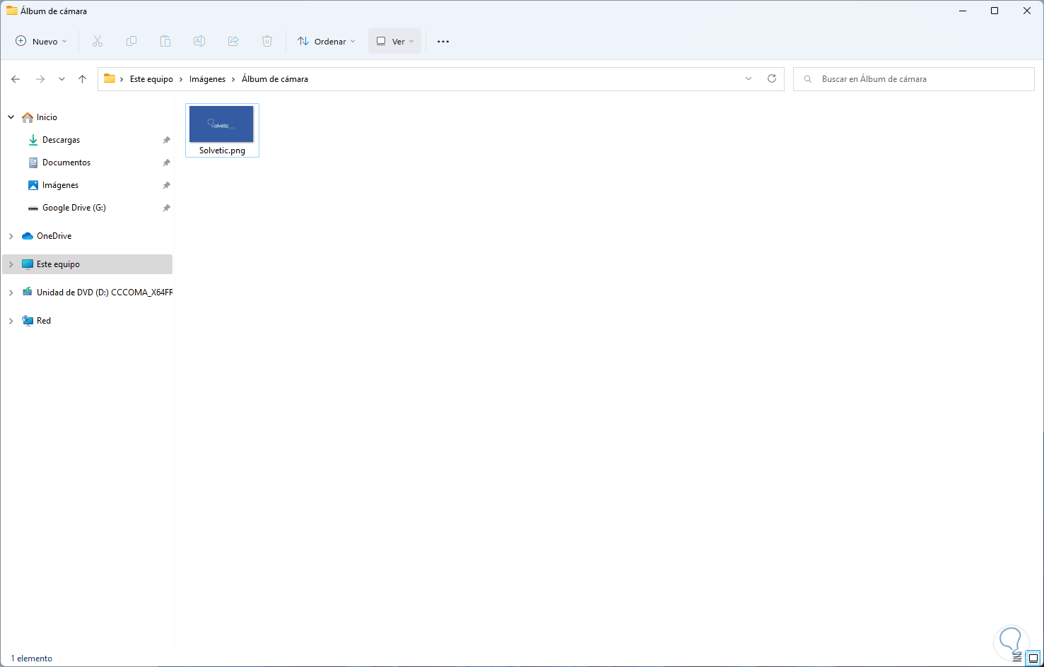
Task: Click the Rename icon in toolbar
Action: (199, 42)
